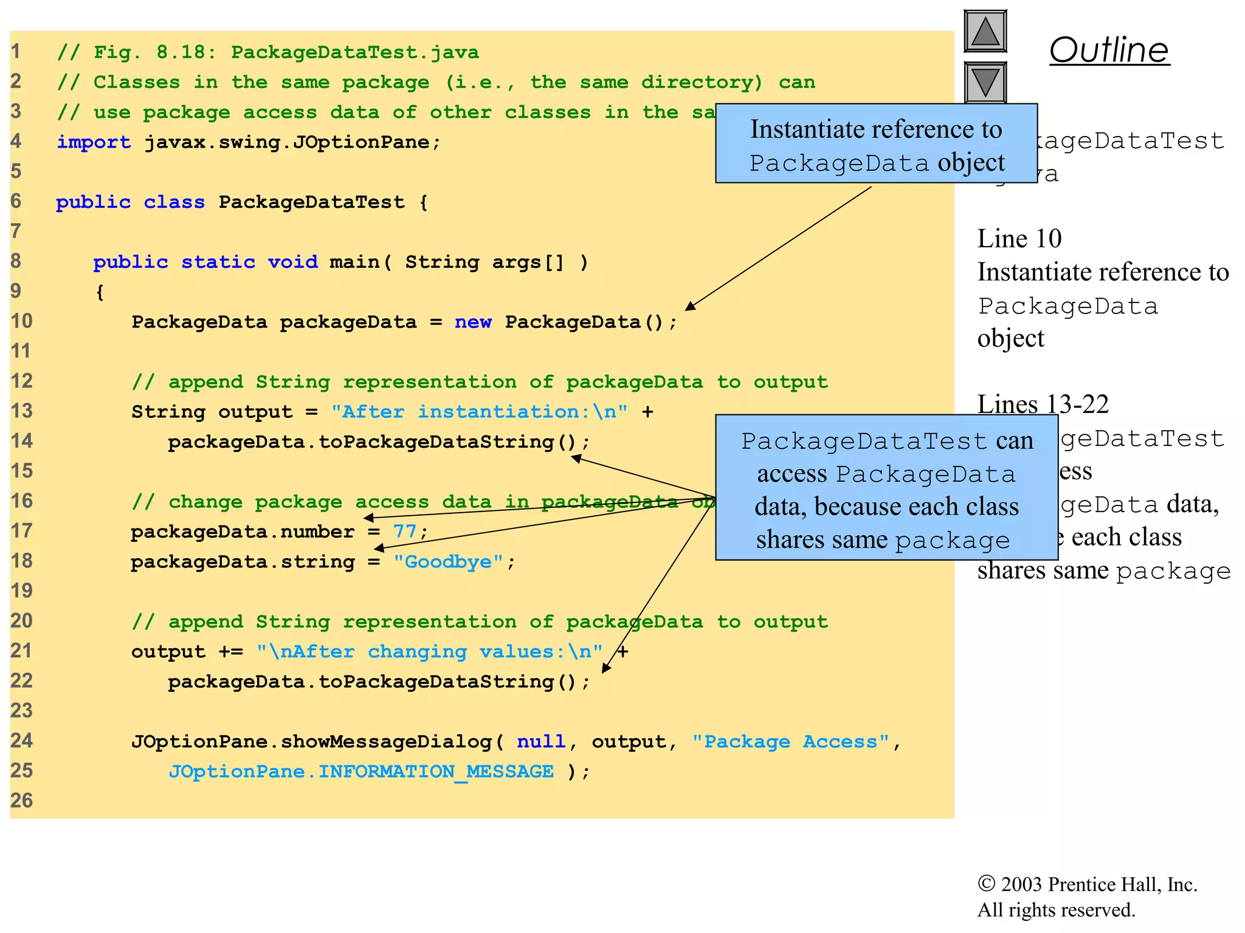Click 'JOptionPane.showMessageDialog(' on line 24
Image resolution: width=1245 pixels, height=933 pixels.
pyautogui.click(x=318, y=742)
